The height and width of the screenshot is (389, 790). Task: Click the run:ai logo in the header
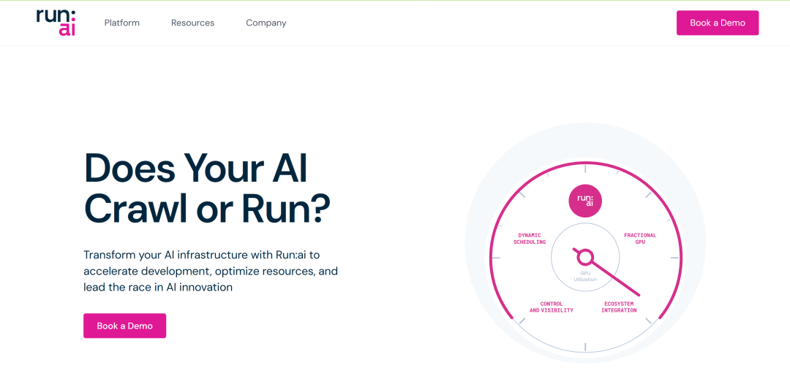point(56,22)
